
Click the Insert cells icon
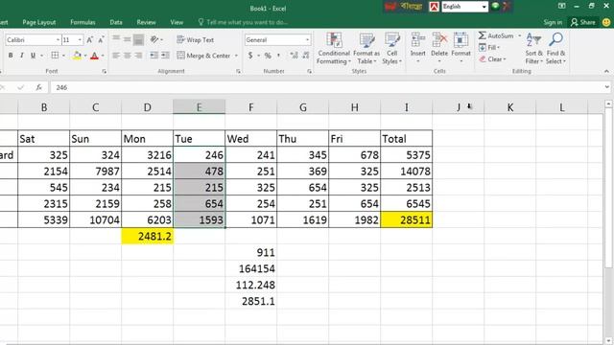418,40
